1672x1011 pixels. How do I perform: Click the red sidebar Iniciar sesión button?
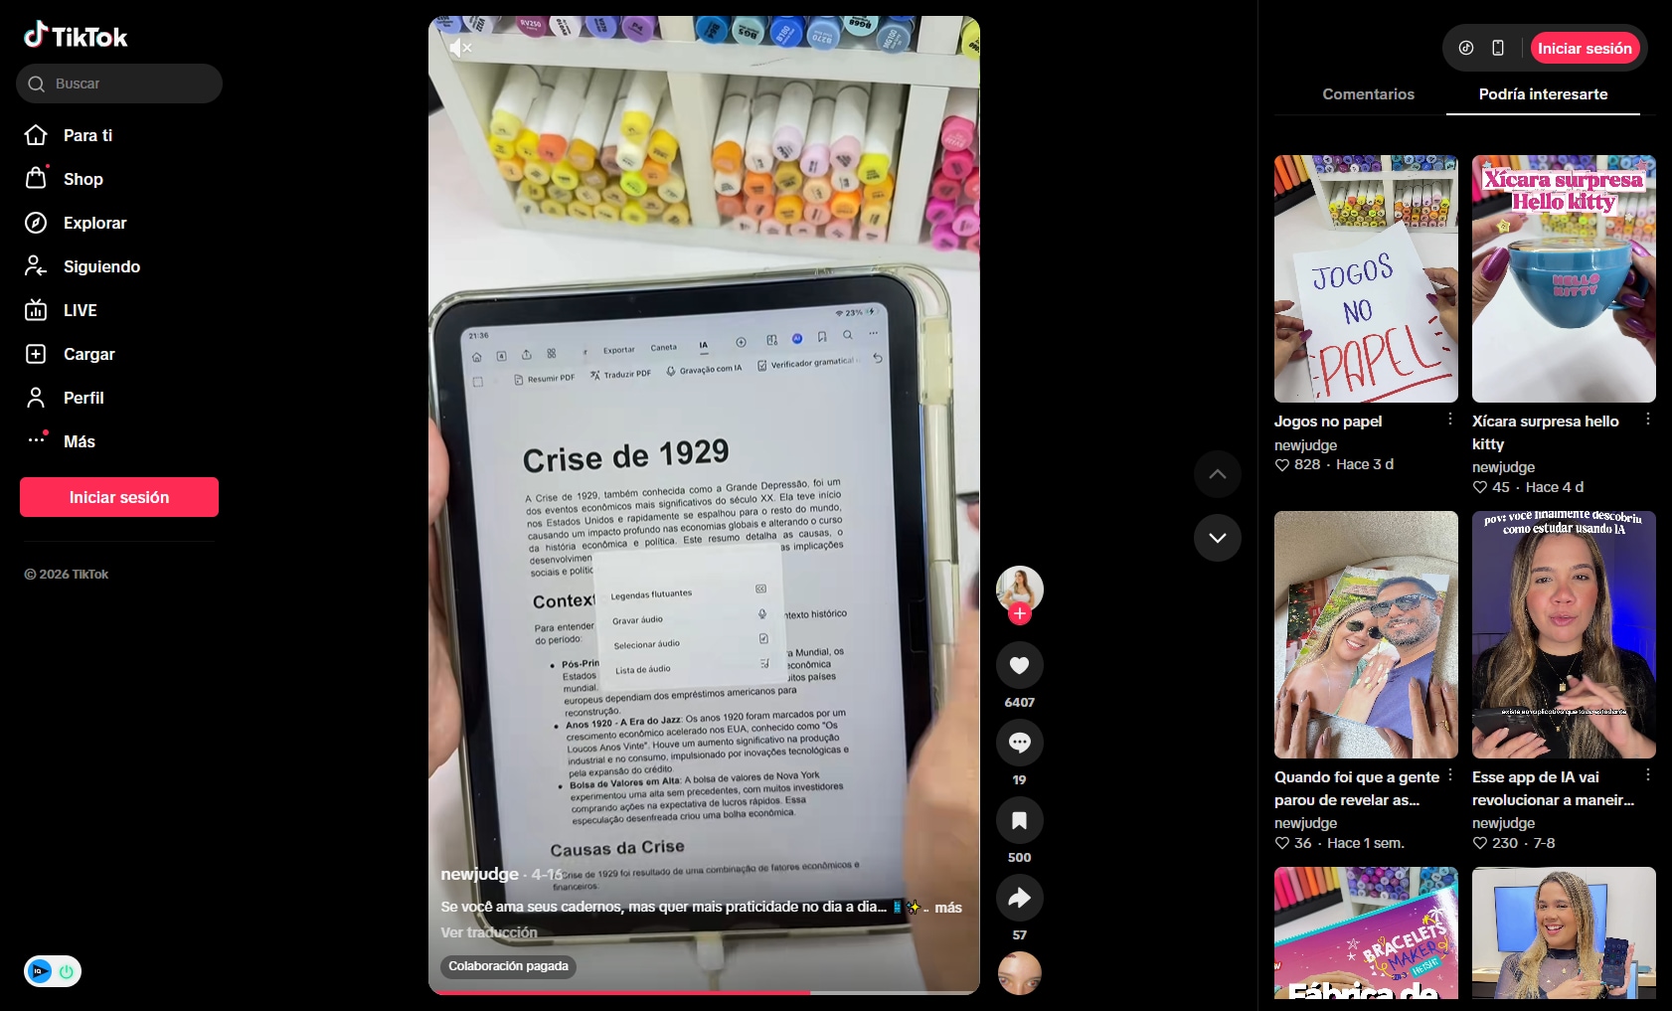coord(119,497)
